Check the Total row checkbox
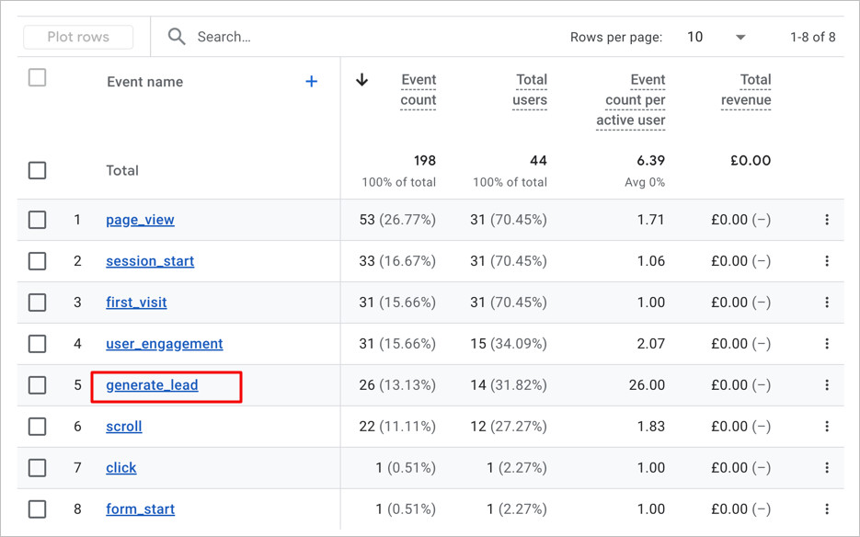 (37, 170)
